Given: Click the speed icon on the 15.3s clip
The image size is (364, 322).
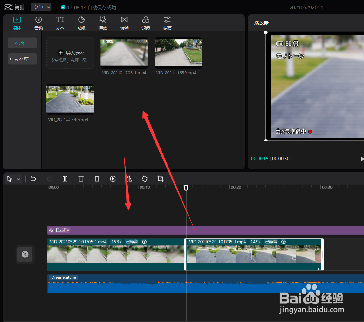Looking at the screenshot, I should point(144,242).
